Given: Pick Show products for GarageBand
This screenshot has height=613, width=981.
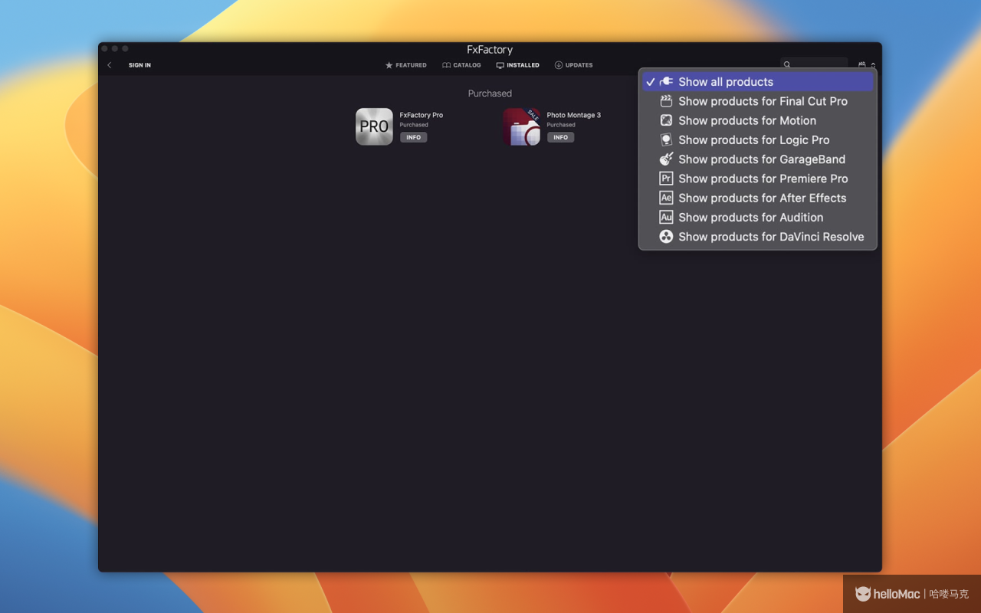Looking at the screenshot, I should (x=758, y=159).
